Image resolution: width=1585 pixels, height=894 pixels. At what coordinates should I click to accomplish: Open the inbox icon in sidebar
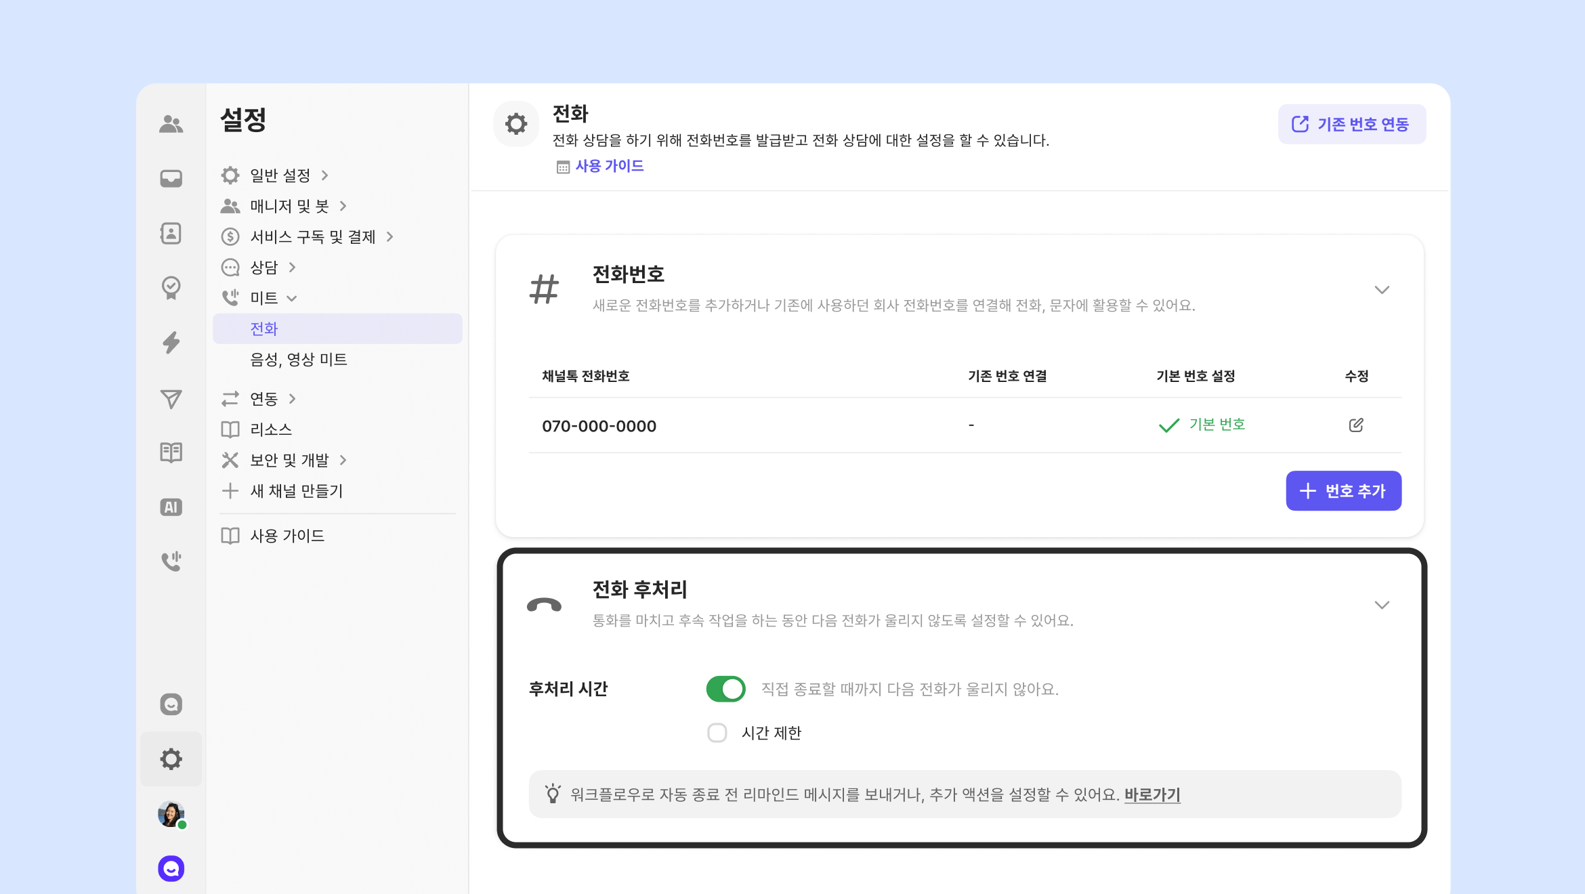point(171,178)
